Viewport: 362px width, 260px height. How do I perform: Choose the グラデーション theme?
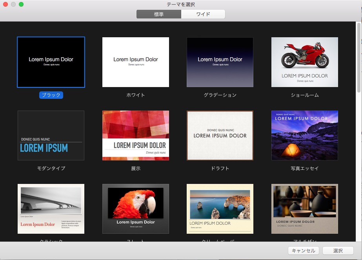pos(220,62)
